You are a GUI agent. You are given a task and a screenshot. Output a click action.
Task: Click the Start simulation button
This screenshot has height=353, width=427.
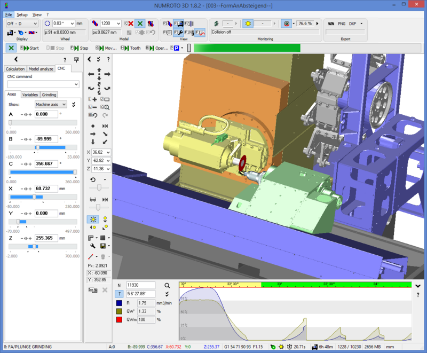30,48
